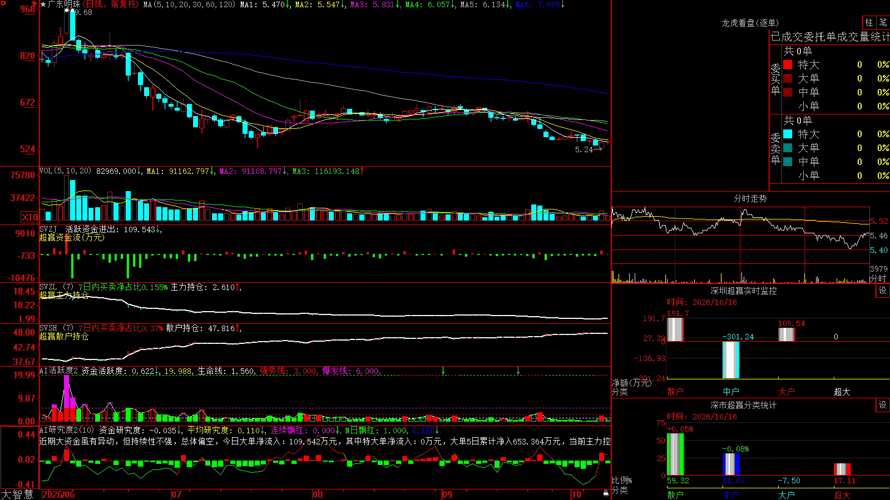This screenshot has height=500, width=890.
Task: Click the 委买单 section label
Action: pyautogui.click(x=775, y=79)
